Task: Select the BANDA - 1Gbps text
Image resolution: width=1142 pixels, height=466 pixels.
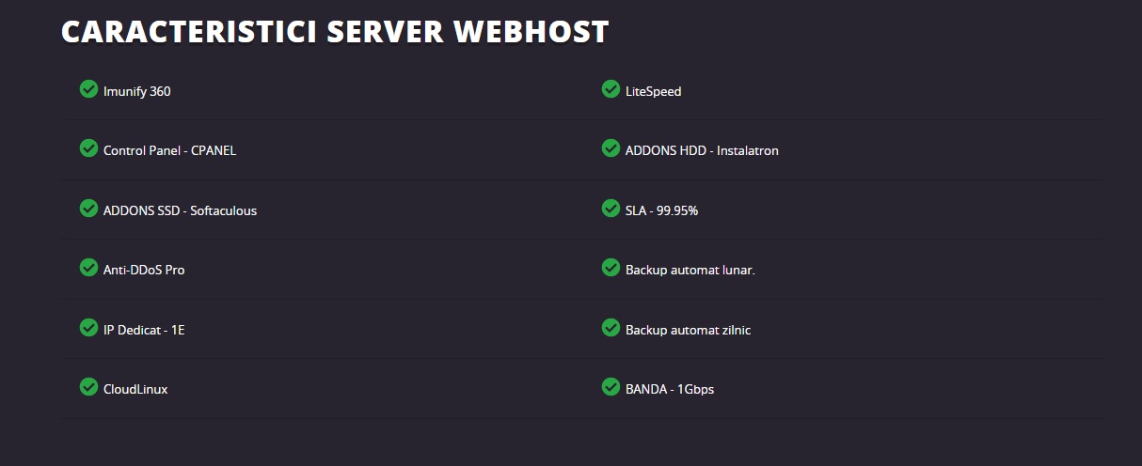Action: click(670, 389)
